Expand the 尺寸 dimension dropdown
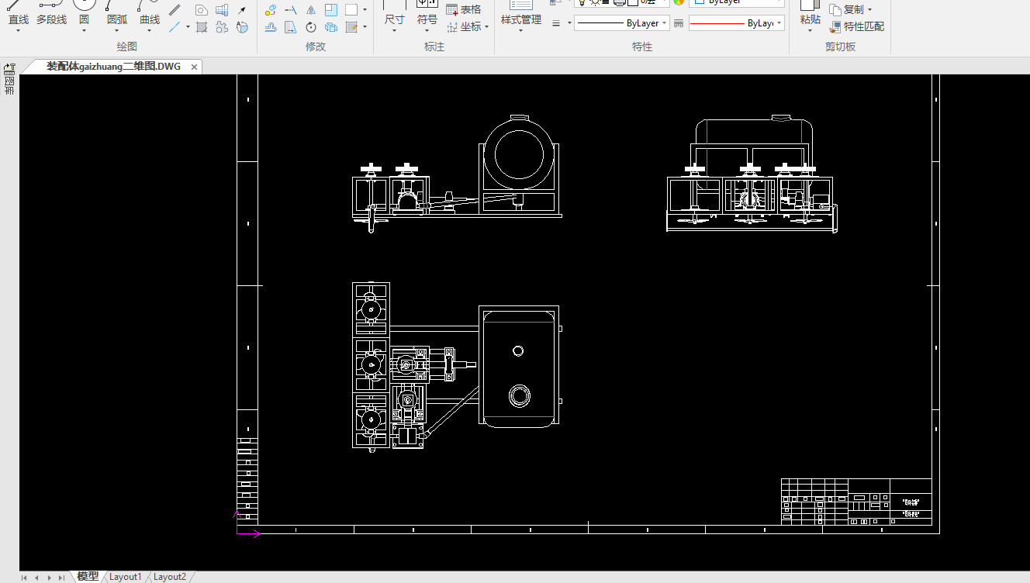 pos(394,31)
